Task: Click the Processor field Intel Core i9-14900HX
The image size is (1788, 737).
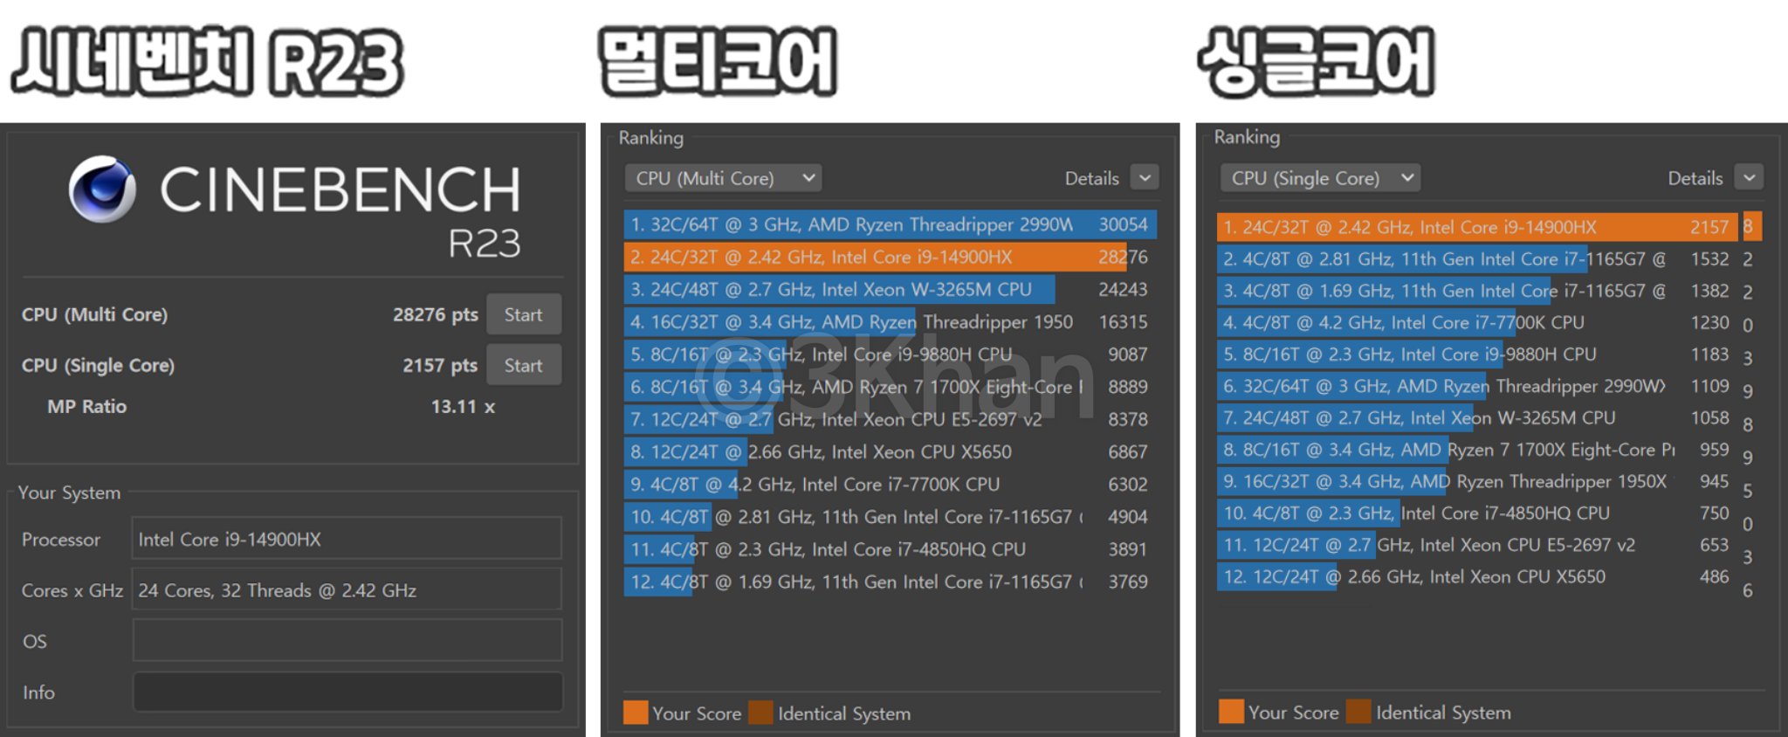Action: pyautogui.click(x=347, y=539)
